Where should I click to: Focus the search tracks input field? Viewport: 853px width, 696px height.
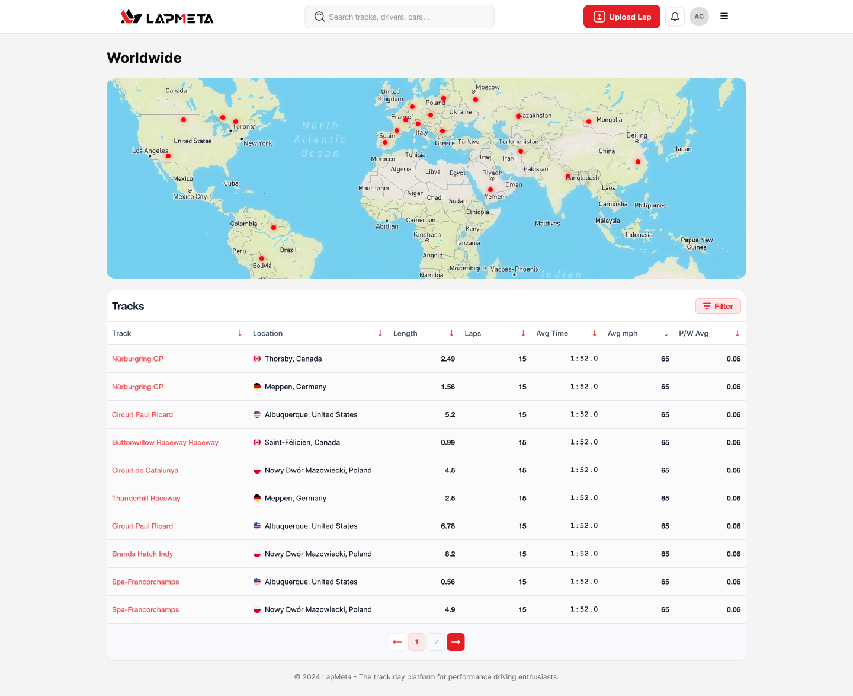400,17
